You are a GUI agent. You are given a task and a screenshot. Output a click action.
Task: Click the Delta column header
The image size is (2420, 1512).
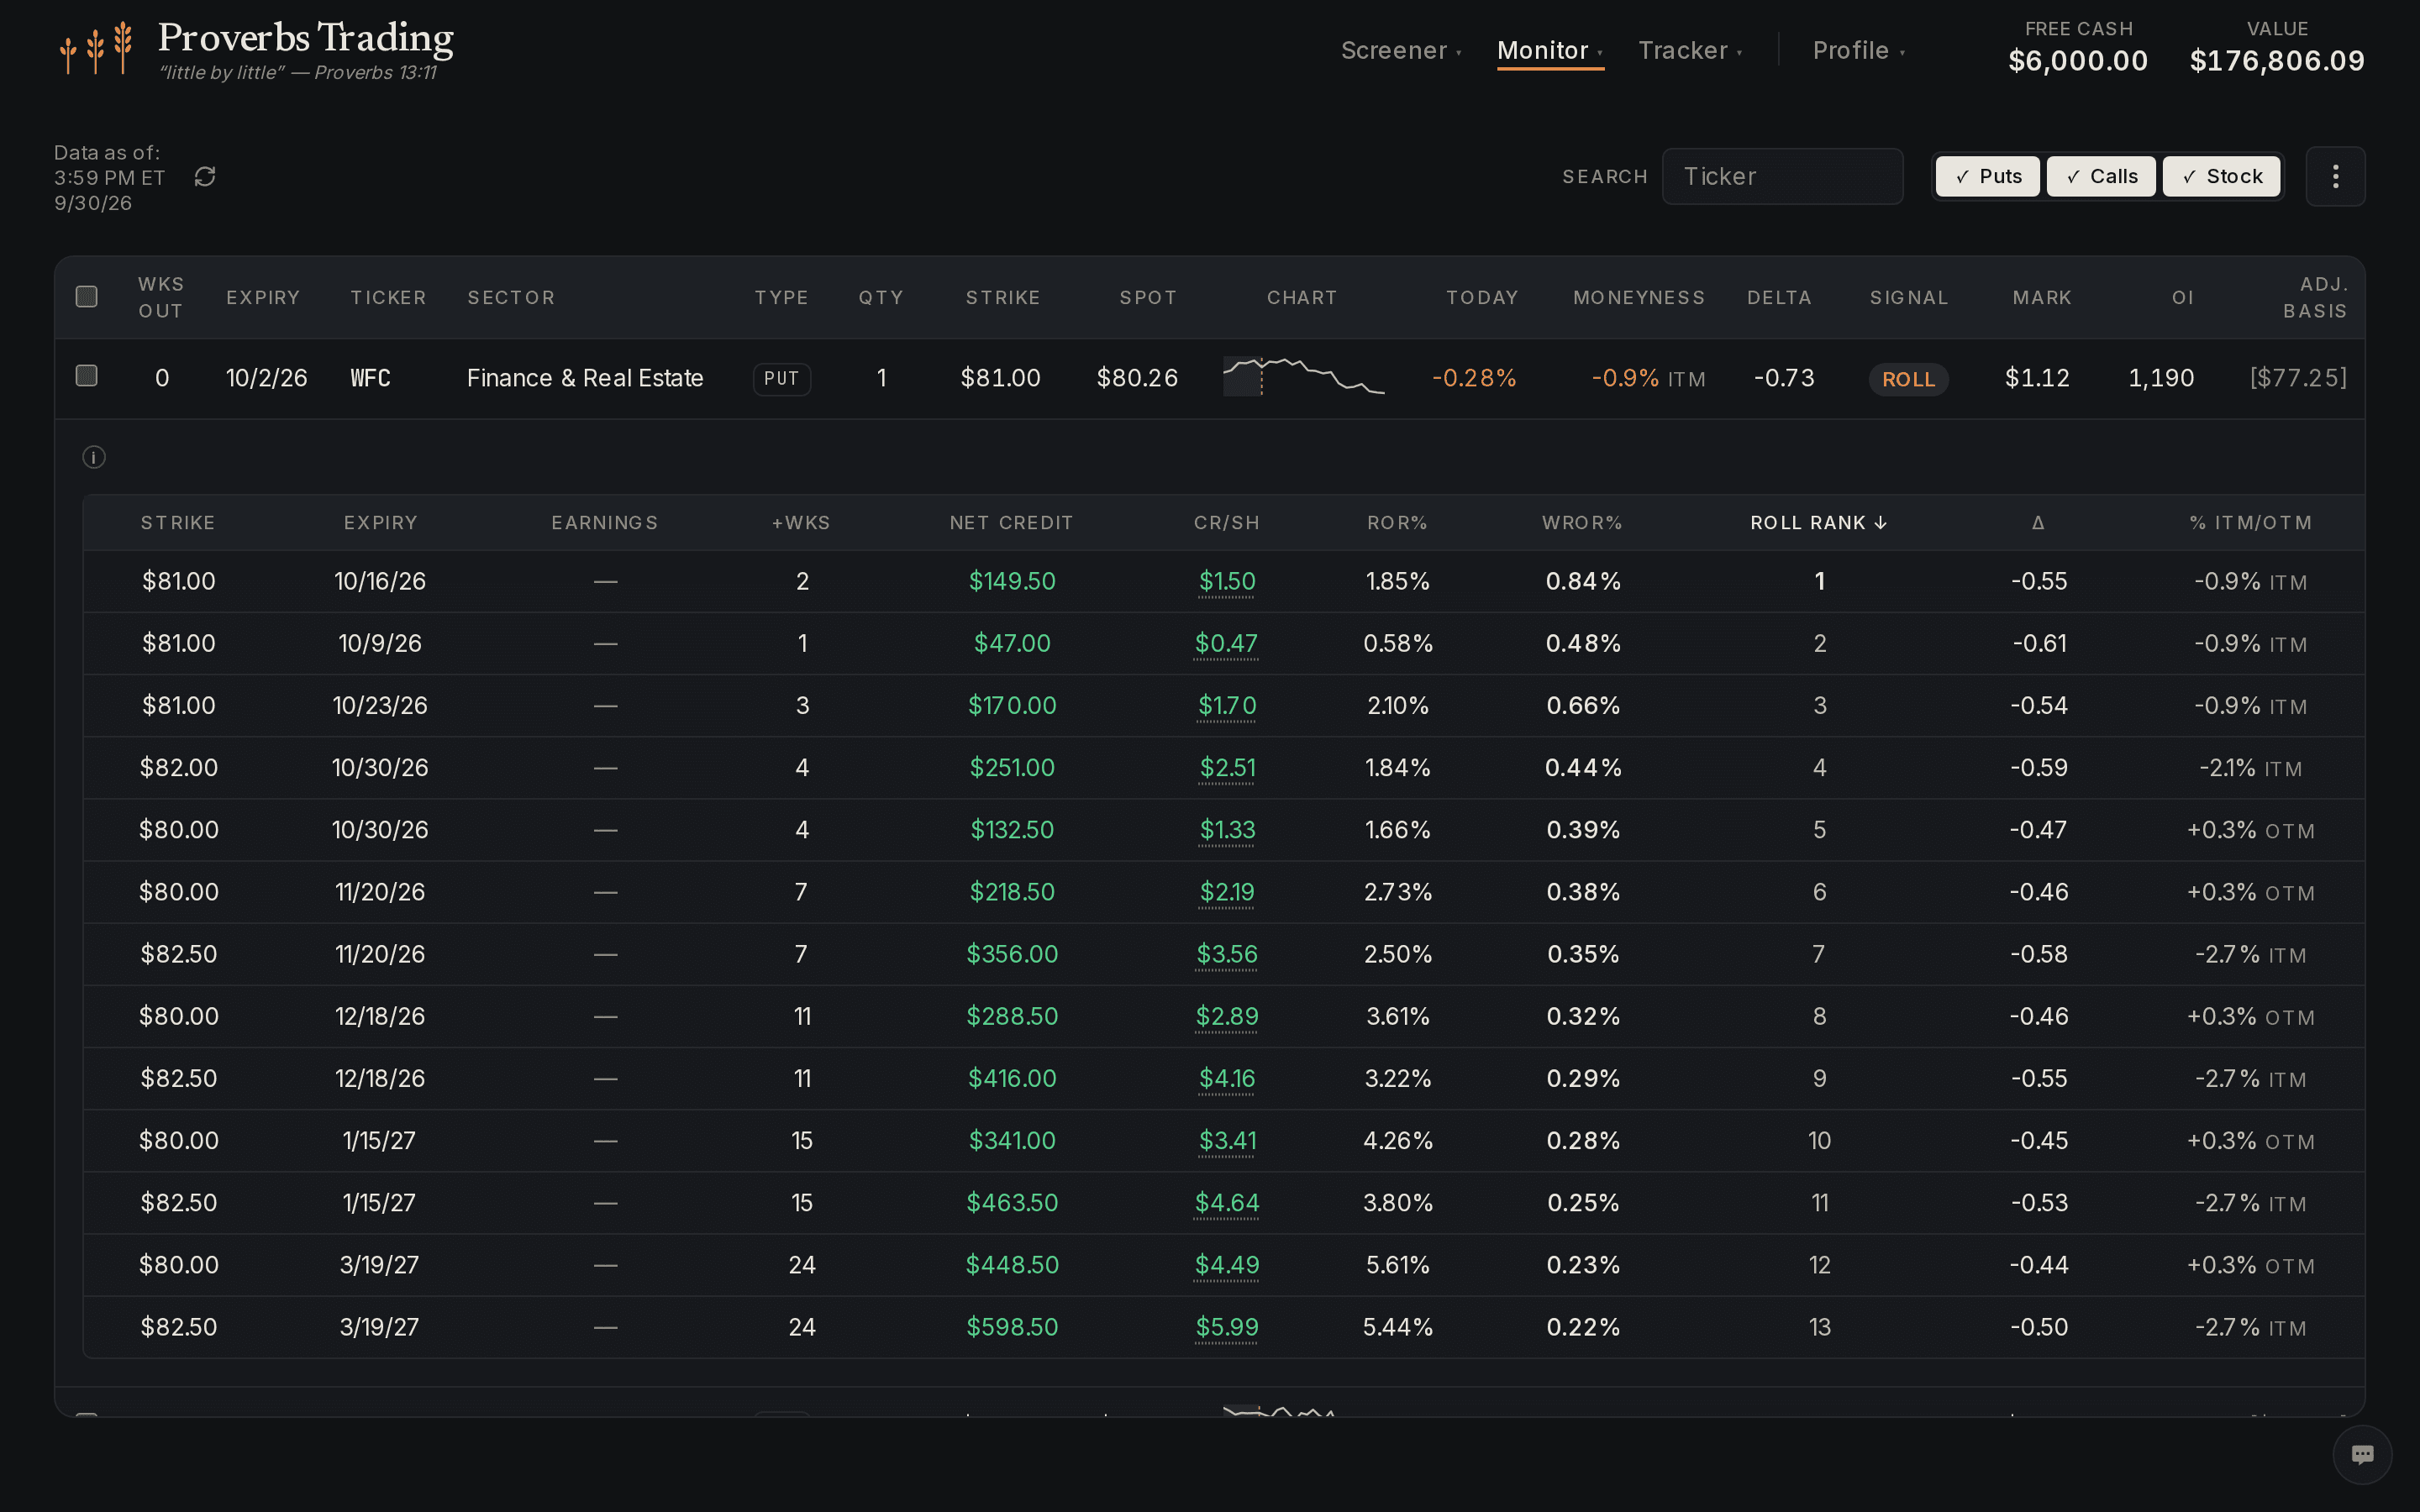tap(1779, 298)
